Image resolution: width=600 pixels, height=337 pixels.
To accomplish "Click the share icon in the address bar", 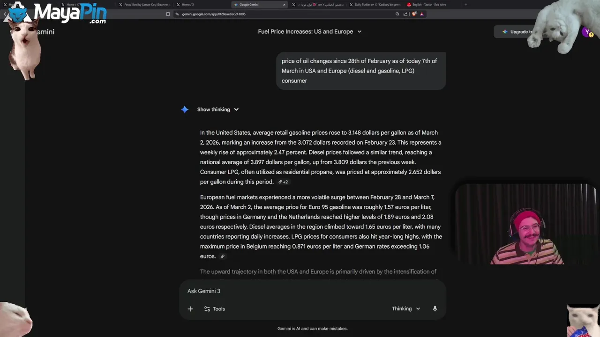I will (405, 14).
